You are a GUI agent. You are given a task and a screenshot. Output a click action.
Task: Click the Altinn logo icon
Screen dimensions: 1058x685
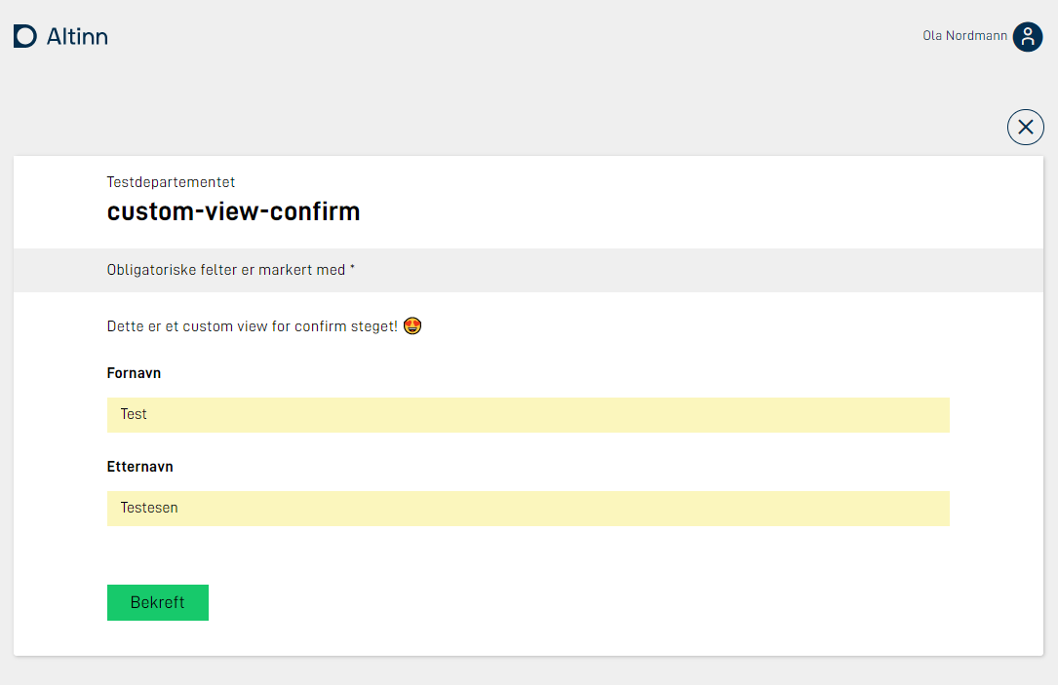coord(25,36)
